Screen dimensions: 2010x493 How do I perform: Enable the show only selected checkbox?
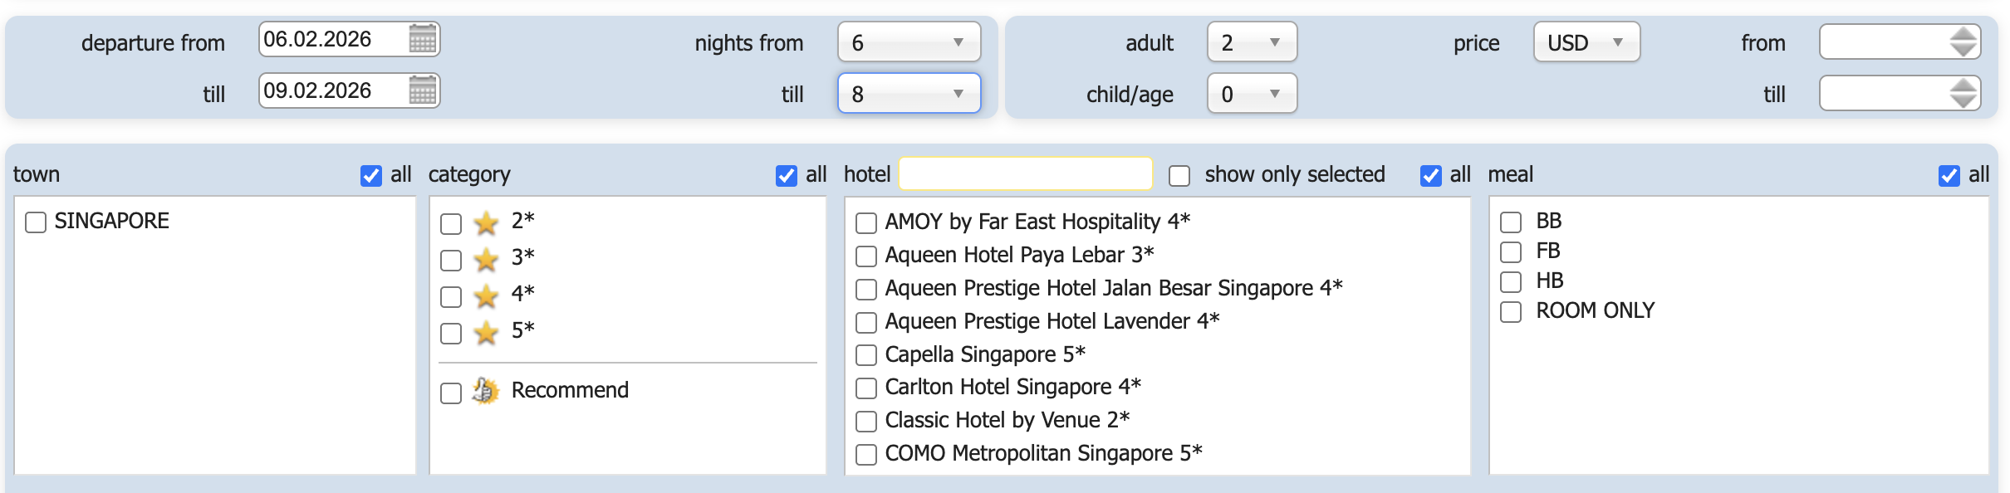(1179, 176)
